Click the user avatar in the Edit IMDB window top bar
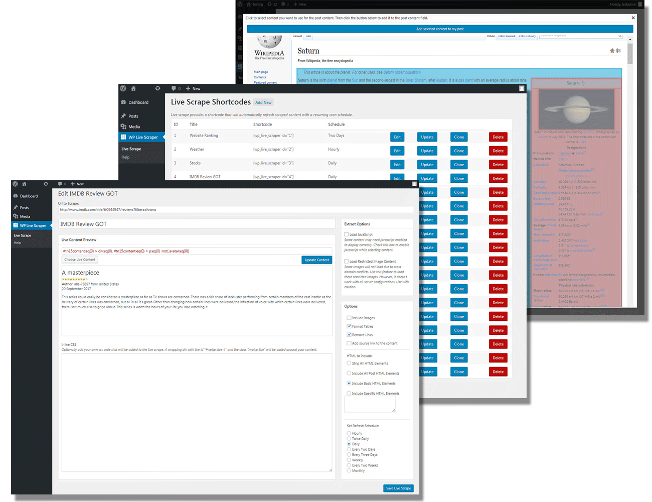This screenshot has height=502, width=652. 414,184
